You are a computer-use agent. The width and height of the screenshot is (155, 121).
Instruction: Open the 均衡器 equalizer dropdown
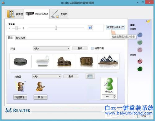pos(47,77)
